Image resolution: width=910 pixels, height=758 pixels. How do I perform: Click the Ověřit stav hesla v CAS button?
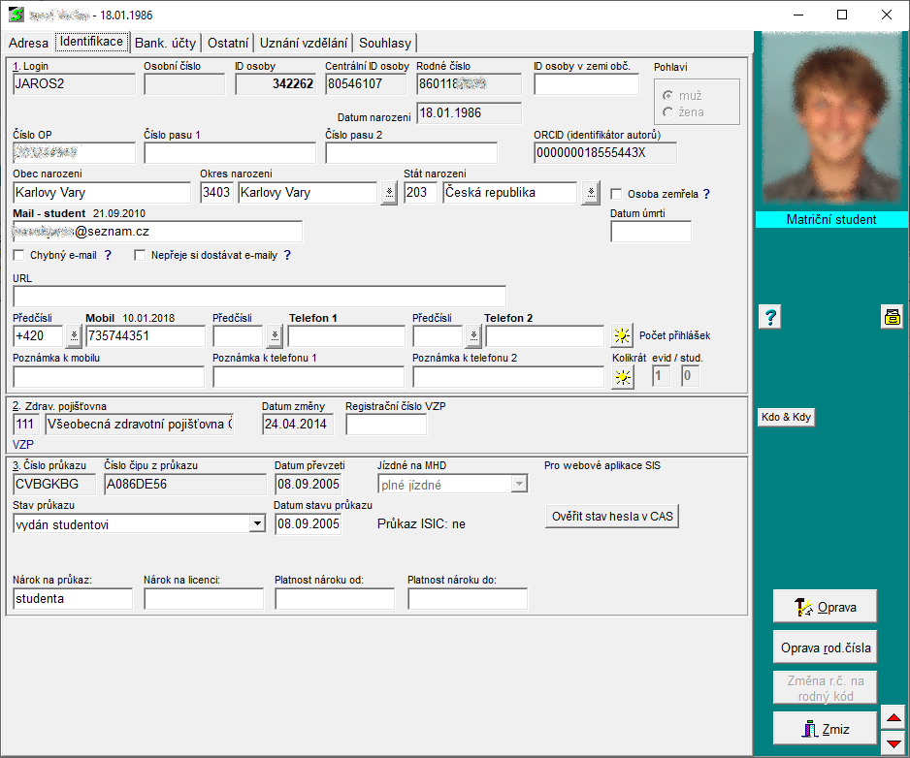(x=611, y=517)
